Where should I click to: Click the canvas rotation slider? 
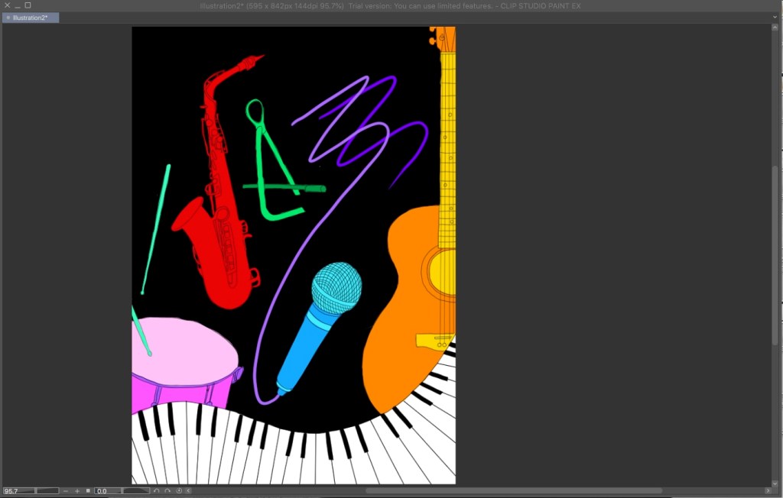(x=136, y=491)
